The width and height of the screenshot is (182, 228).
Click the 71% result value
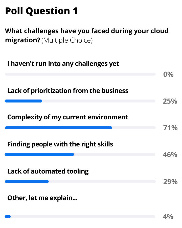coord(170,128)
